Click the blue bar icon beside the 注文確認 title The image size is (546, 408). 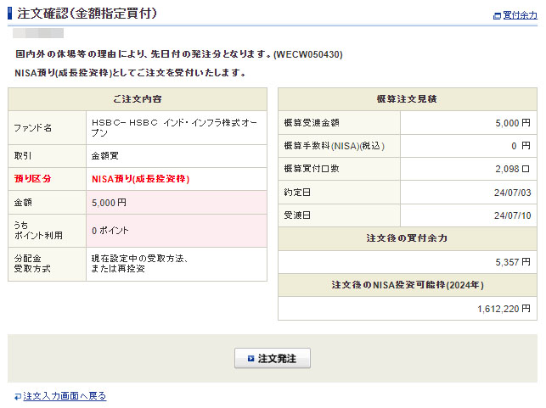pyautogui.click(x=10, y=14)
